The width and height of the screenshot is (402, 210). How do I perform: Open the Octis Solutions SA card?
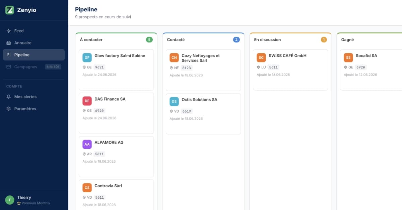203,114
